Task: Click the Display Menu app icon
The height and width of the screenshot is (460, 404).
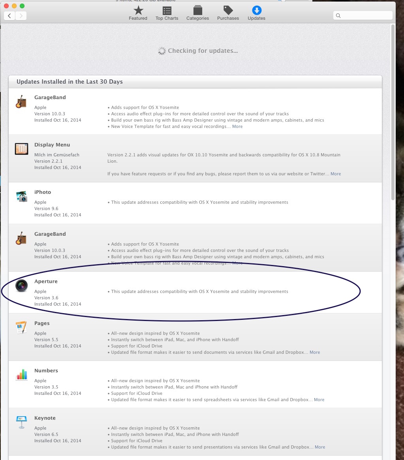Action: (x=21, y=149)
